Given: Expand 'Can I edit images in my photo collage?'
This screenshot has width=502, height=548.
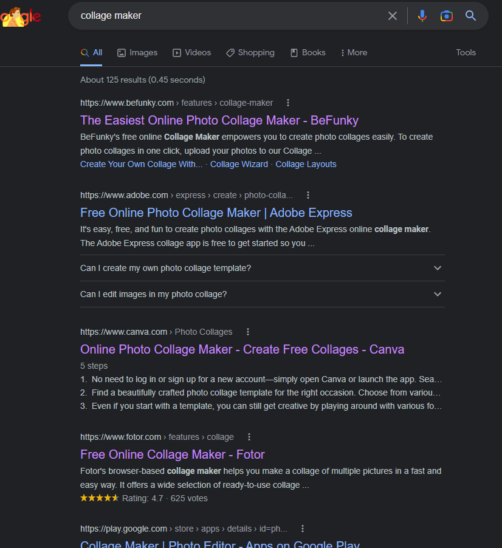Looking at the screenshot, I should coord(262,294).
